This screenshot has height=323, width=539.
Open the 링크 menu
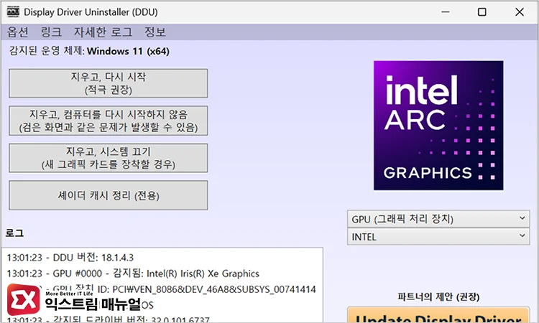51,32
